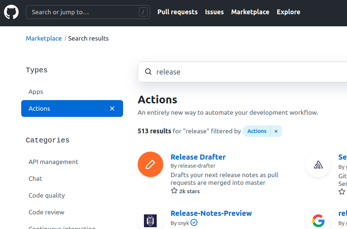Click the magnifier icon in marketplace search

(x=148, y=72)
